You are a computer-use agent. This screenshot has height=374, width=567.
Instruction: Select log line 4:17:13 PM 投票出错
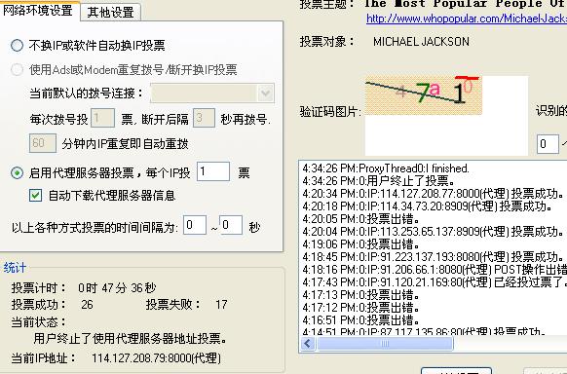coord(361,295)
